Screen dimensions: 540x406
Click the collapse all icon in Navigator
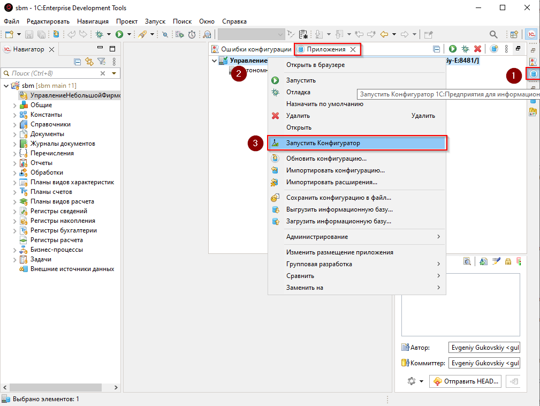coord(78,62)
